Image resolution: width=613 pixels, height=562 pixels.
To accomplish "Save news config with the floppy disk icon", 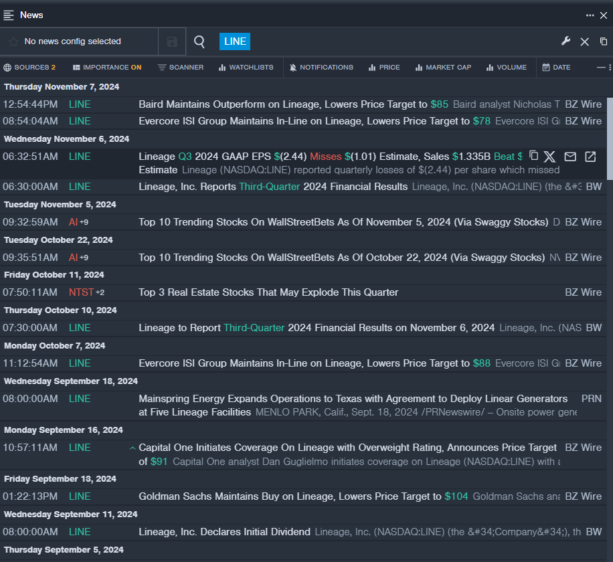I will (172, 41).
